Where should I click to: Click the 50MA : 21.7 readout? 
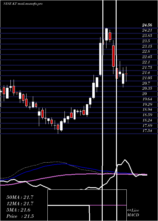pyautogui.click(x=20, y=197)
